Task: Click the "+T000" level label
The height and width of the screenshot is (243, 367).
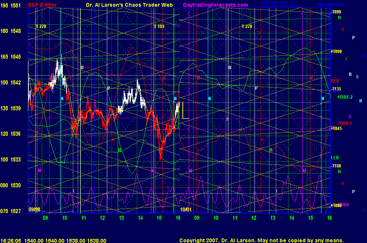Action: [336, 206]
